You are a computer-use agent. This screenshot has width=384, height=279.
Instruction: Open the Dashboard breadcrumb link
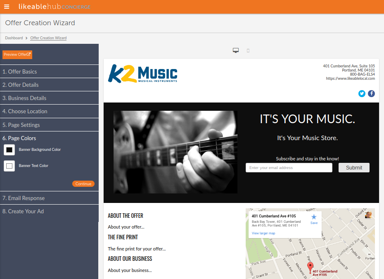click(x=14, y=38)
